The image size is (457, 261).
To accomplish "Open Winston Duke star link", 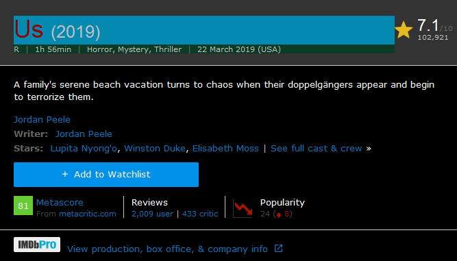I will [x=155, y=149].
